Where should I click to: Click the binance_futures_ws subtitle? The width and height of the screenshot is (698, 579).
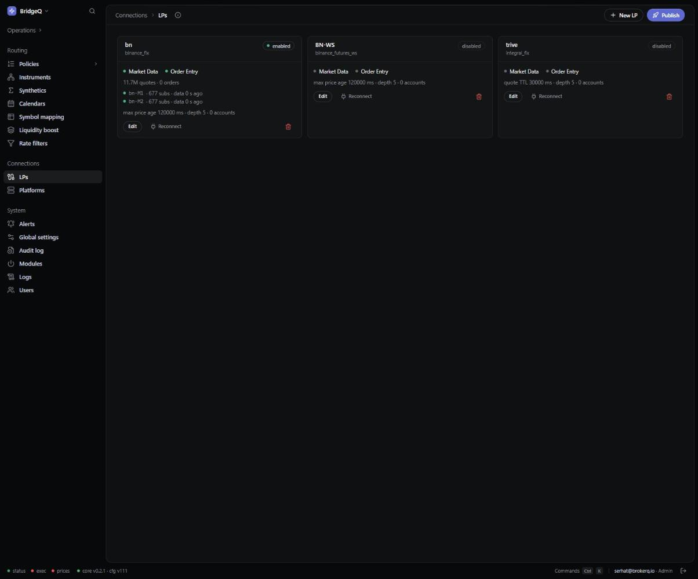(336, 53)
